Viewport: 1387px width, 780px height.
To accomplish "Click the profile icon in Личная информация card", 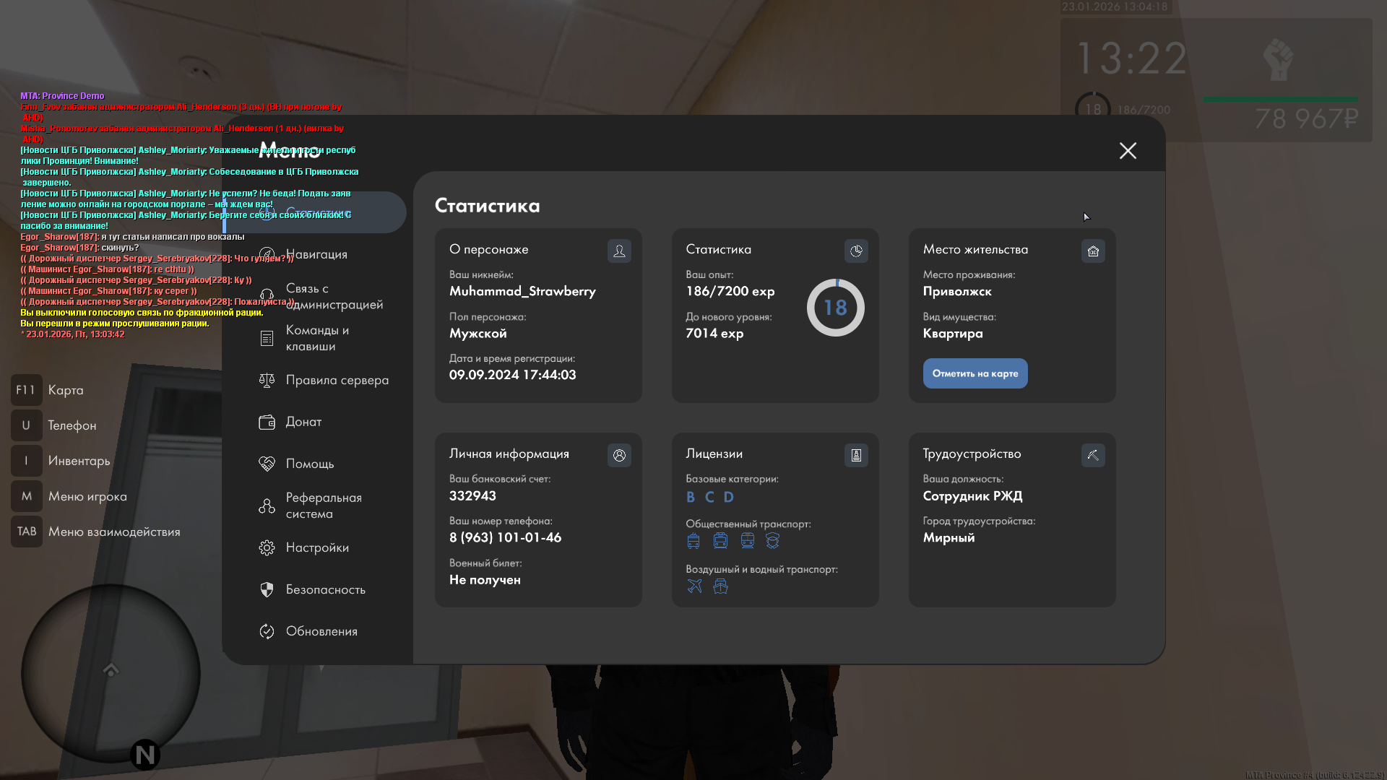I will (x=619, y=456).
